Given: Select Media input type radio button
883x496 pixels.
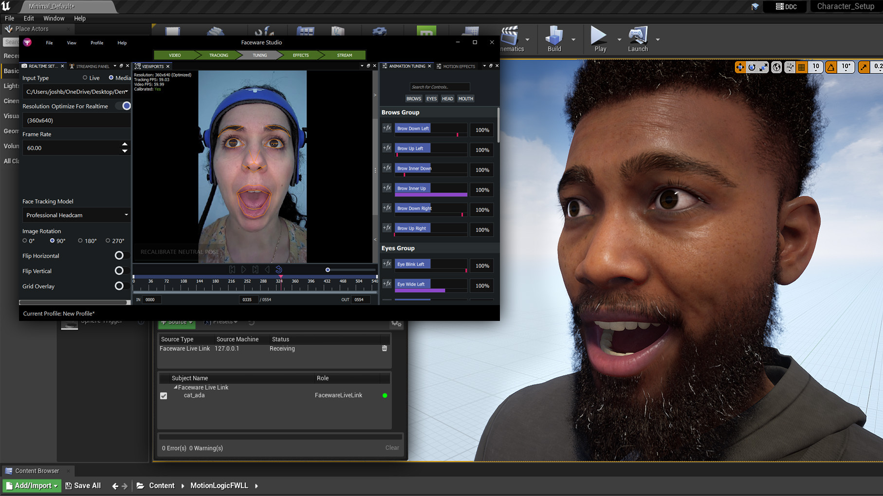Looking at the screenshot, I should coord(111,78).
